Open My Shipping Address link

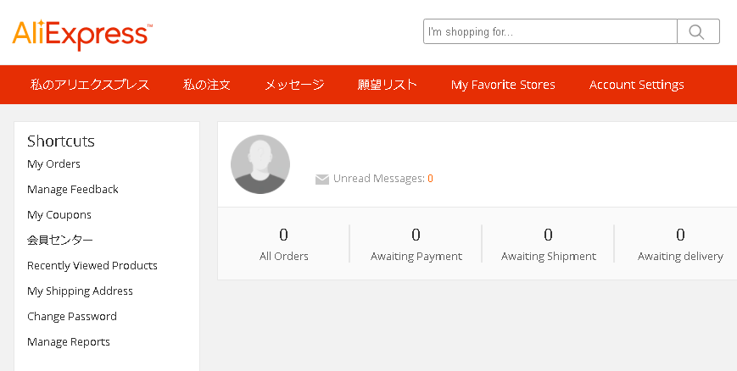click(80, 291)
